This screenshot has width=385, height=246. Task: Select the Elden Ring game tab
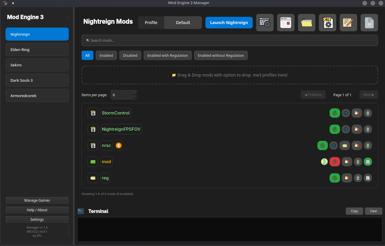point(37,50)
